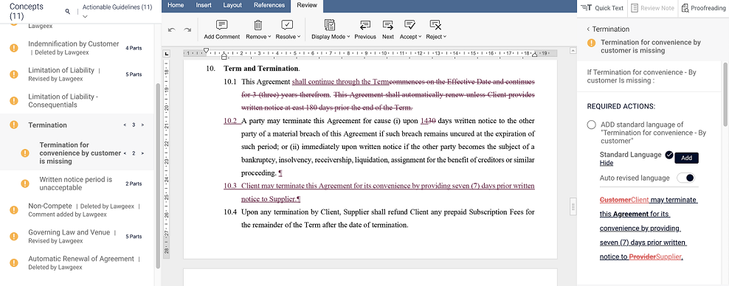Click the Remove trash icon

pos(258,25)
